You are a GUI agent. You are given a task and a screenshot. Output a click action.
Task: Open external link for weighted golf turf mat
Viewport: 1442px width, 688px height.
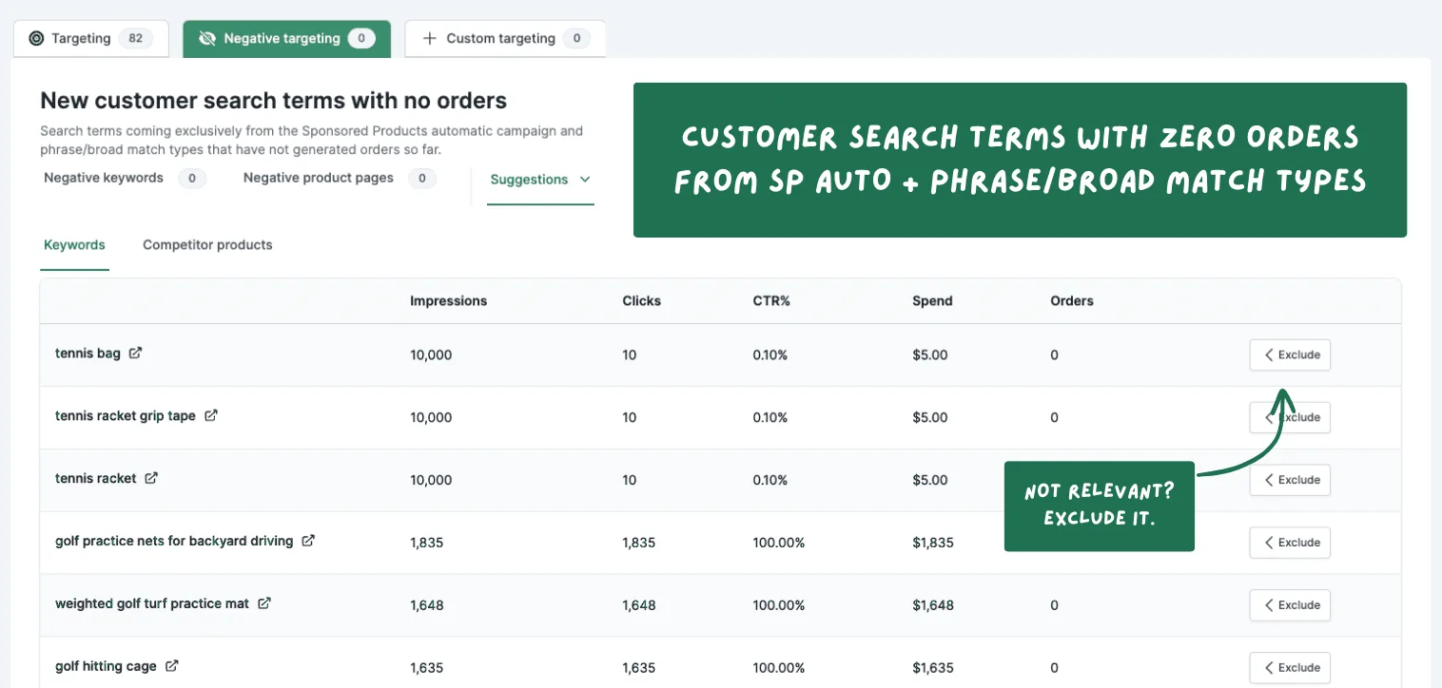264,603
